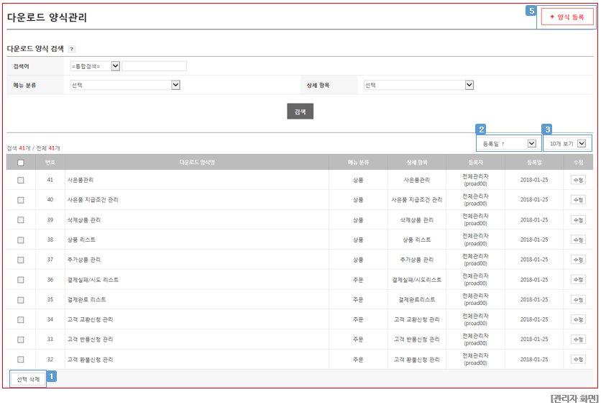Click the 검색 41개 / 전체 41개 count
Image resolution: width=601 pixels, height=405 pixels.
coord(33,148)
